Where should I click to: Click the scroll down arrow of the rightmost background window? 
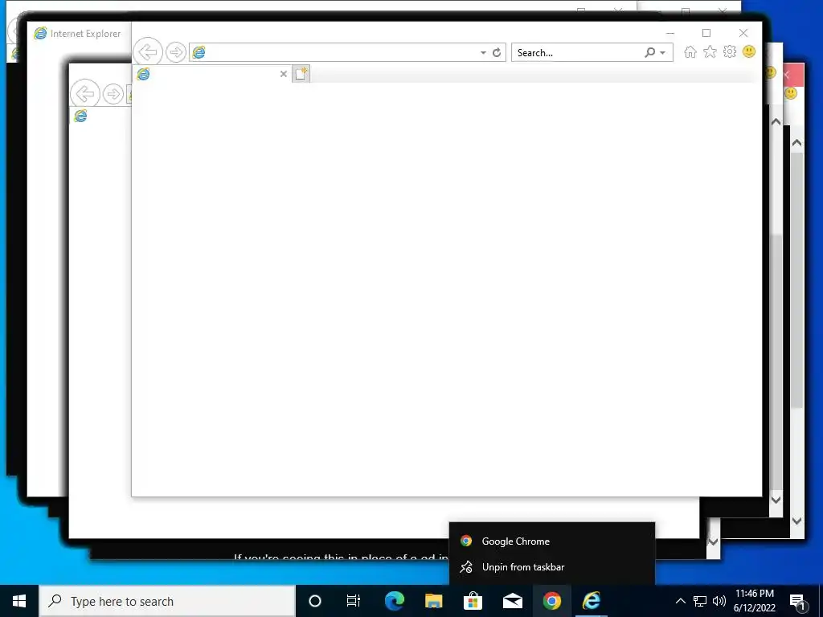(796, 521)
